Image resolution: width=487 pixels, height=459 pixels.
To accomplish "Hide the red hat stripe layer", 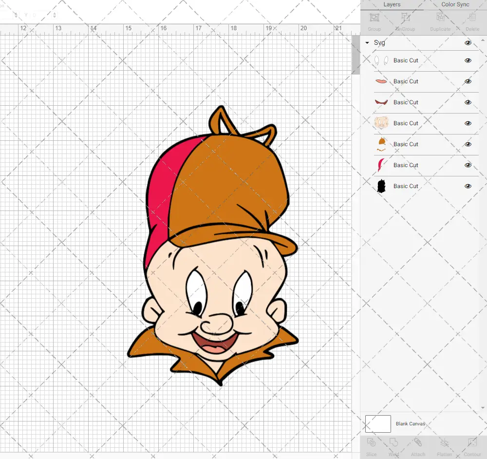I will [x=468, y=165].
